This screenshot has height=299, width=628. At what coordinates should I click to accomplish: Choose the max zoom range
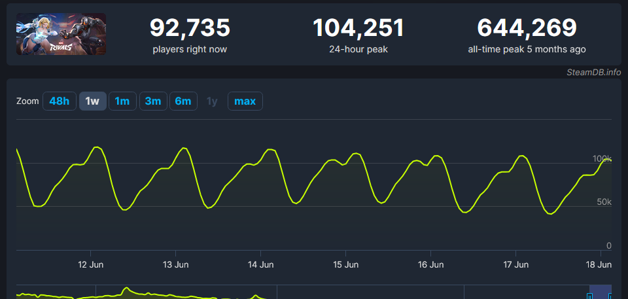(x=245, y=101)
